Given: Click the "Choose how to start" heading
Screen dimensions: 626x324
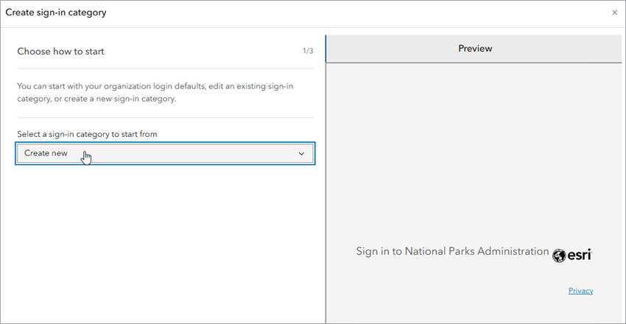Looking at the screenshot, I should tap(60, 52).
